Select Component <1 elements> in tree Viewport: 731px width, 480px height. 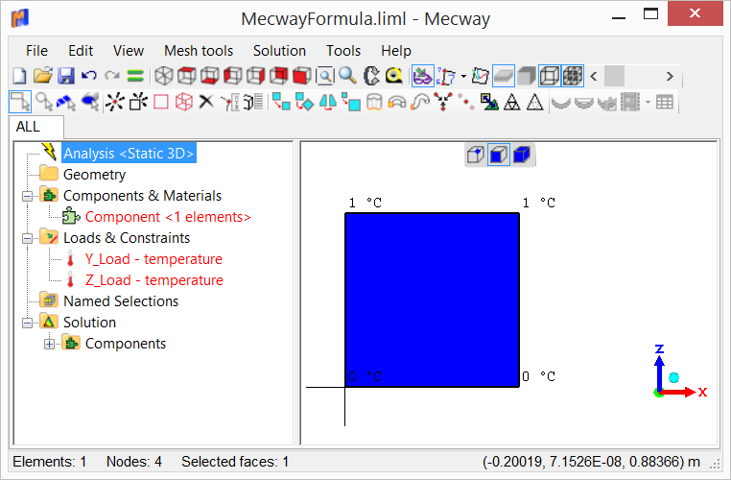(x=168, y=217)
